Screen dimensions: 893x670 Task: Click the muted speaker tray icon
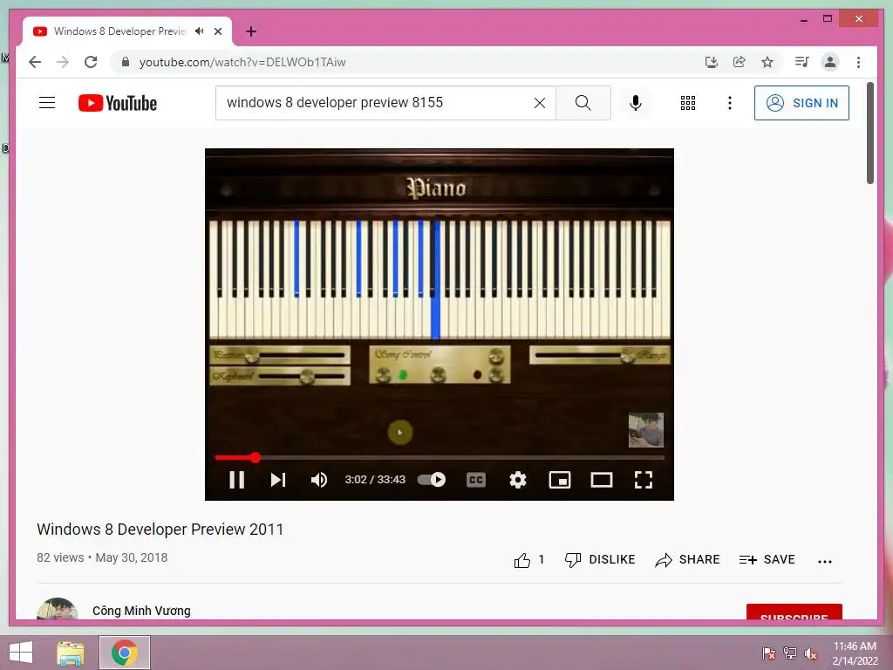click(811, 653)
